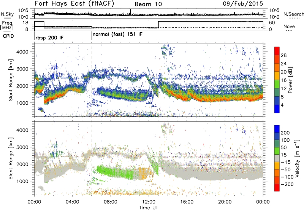304x210 pixels.
Task: Click the "16:00" time axis tick
Action: [x=187, y=202]
